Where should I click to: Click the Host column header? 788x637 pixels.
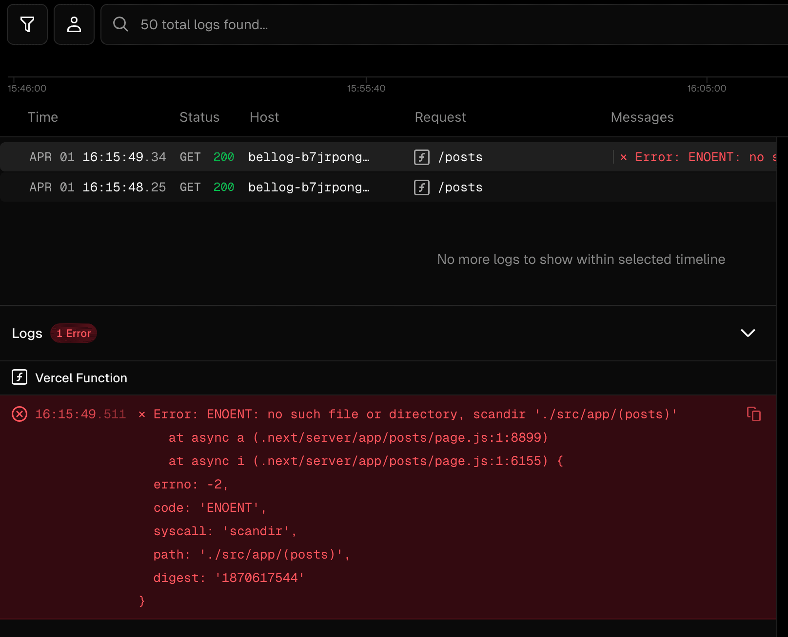point(264,117)
